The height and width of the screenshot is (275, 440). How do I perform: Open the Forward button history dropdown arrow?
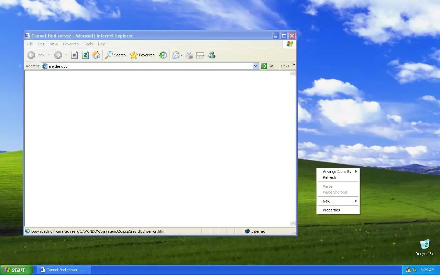tap(66, 55)
